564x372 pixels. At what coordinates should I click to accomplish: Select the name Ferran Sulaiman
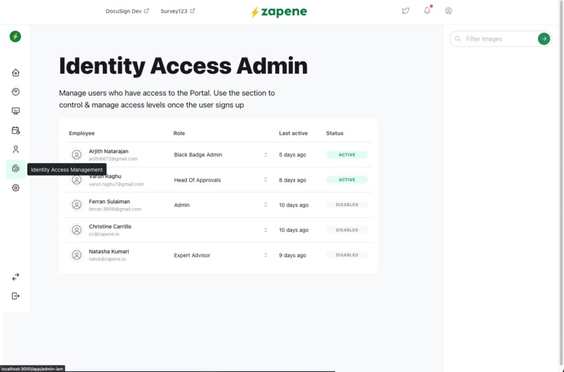pos(109,202)
